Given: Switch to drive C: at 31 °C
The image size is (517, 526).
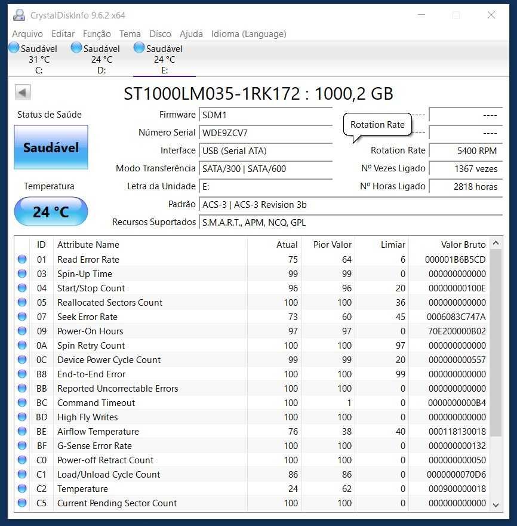Looking at the screenshot, I should point(39,59).
